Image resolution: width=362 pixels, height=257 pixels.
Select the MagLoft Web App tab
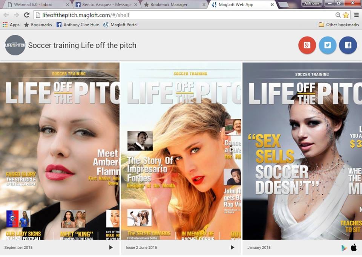point(242,5)
